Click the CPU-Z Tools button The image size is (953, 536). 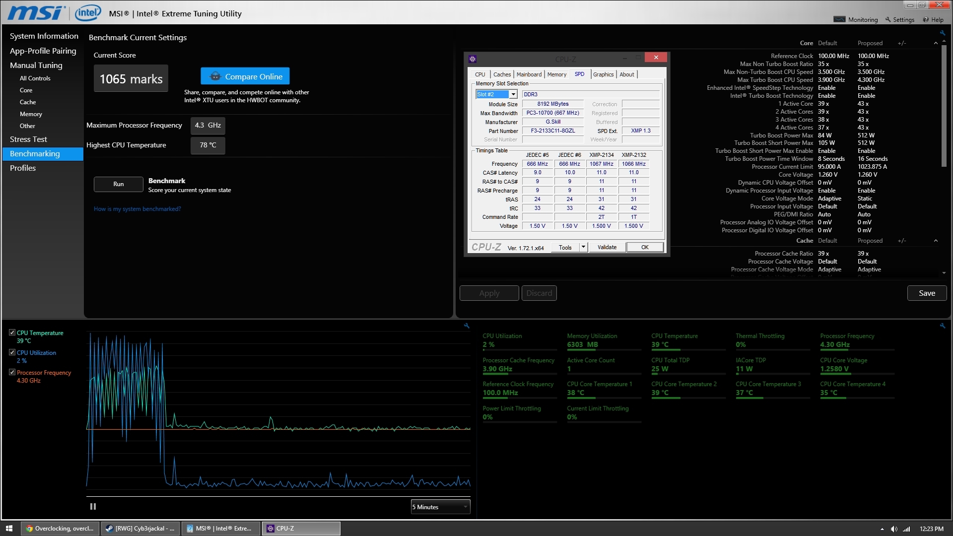565,247
